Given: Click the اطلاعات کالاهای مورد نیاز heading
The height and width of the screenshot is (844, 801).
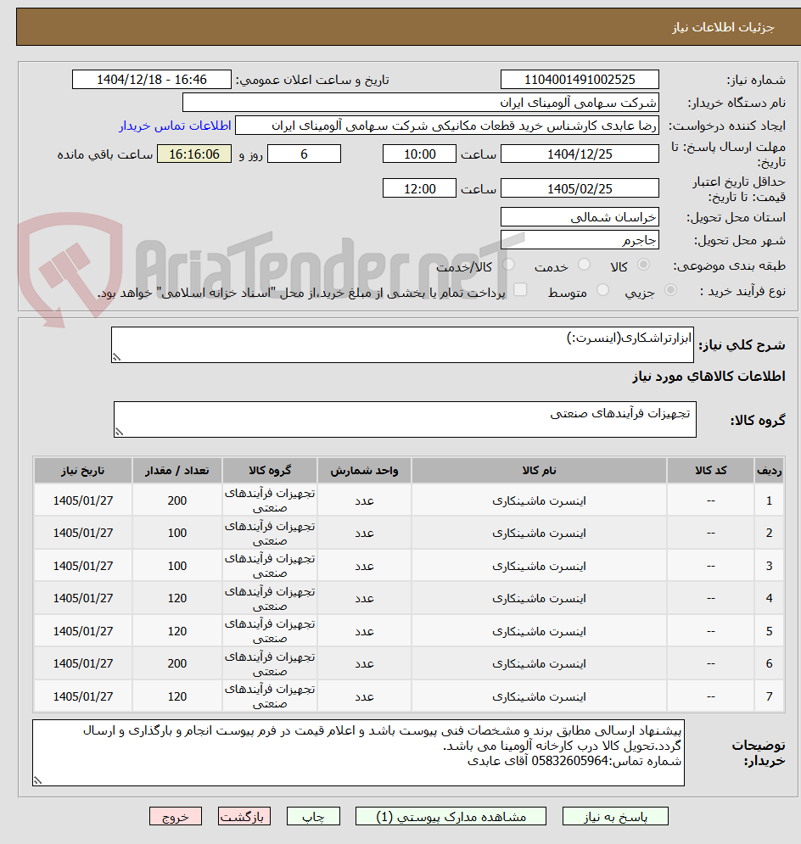Looking at the screenshot, I should click(709, 377).
